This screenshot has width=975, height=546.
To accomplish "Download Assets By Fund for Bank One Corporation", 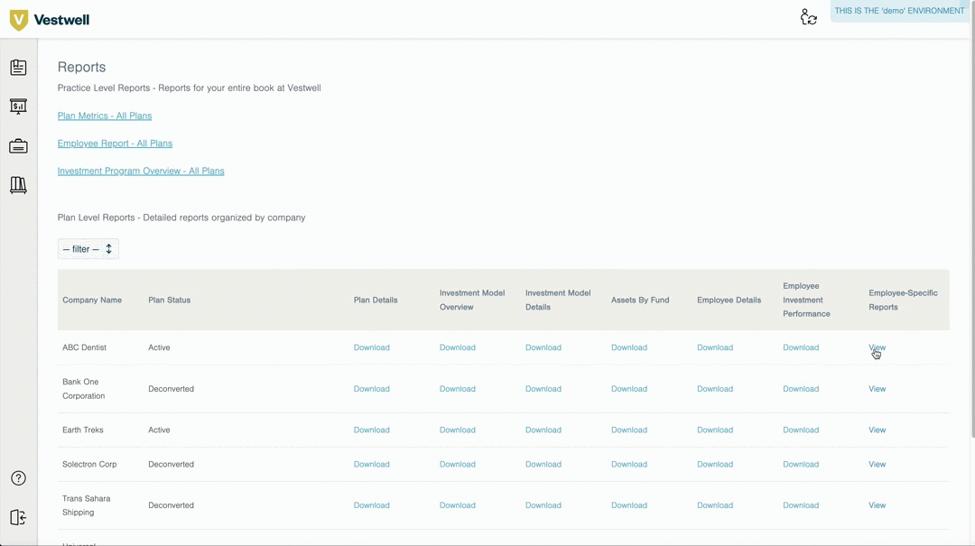I will pos(629,389).
